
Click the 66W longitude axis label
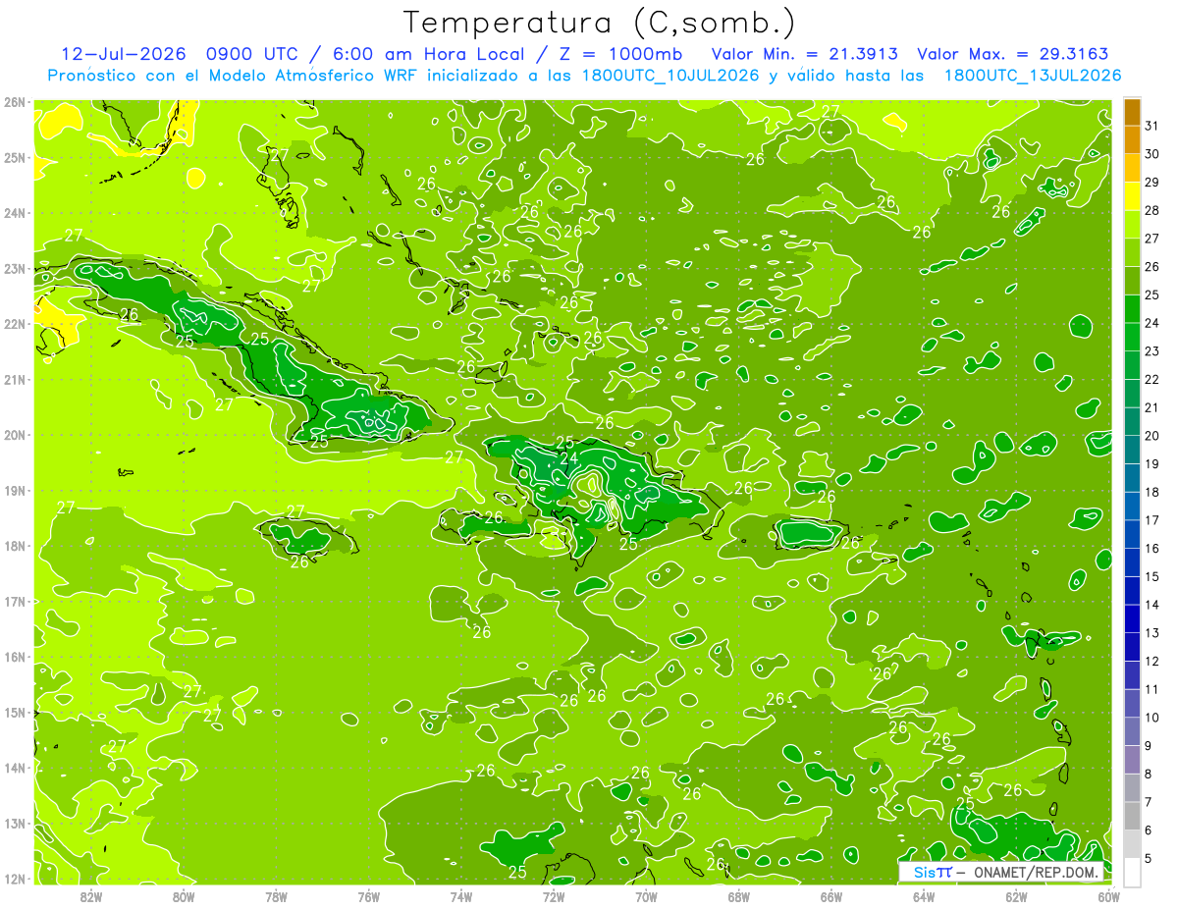[830, 896]
